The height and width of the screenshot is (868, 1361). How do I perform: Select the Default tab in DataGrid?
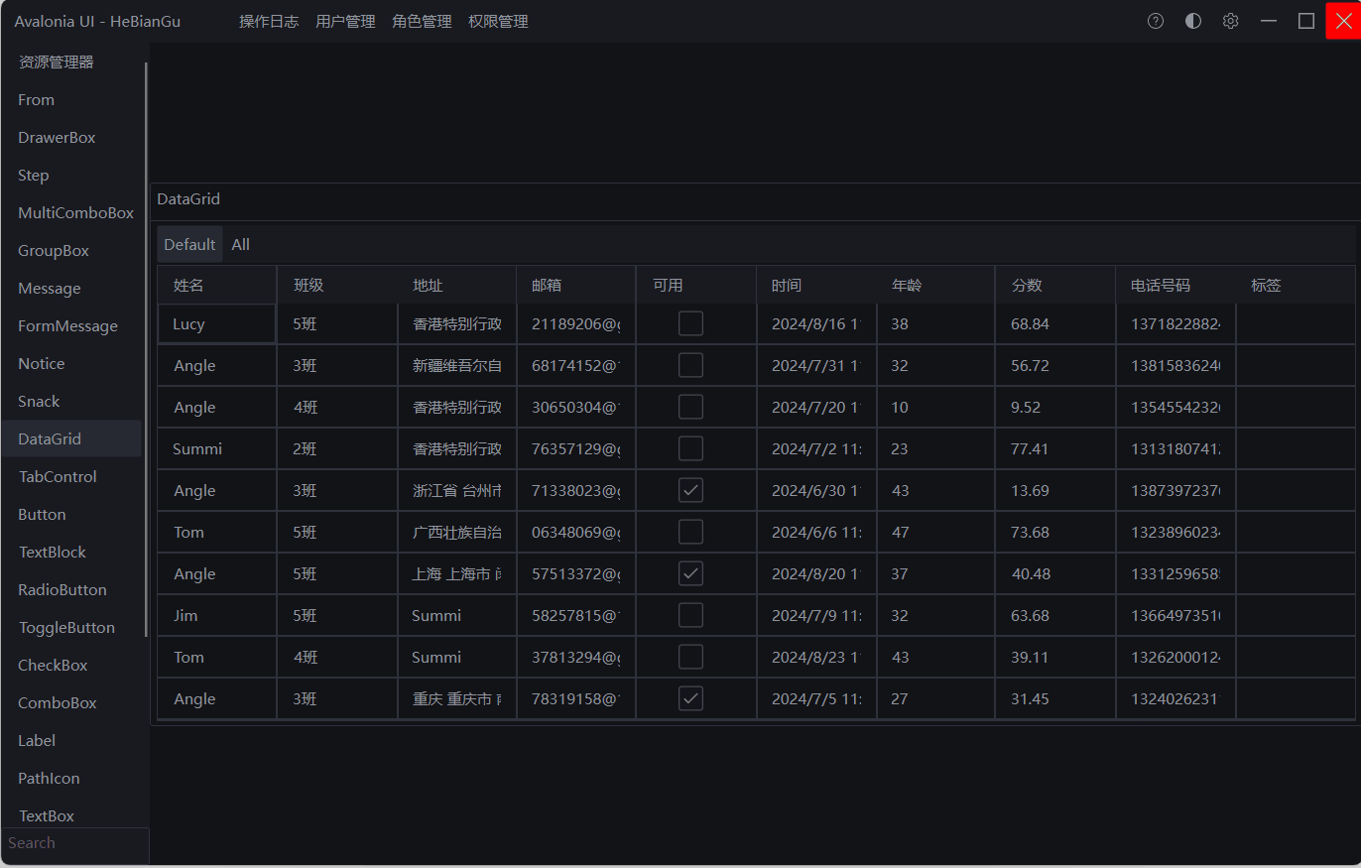pos(189,243)
